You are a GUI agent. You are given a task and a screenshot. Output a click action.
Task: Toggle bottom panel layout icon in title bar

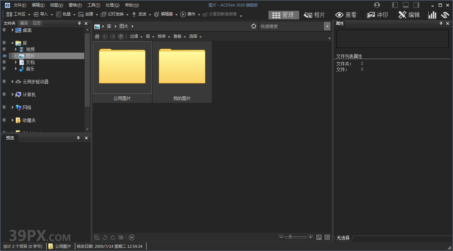click(x=406, y=5)
